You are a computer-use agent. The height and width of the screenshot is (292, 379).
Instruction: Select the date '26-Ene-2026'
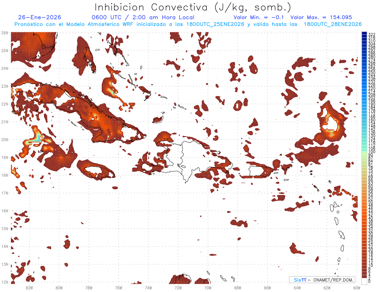coord(40,18)
